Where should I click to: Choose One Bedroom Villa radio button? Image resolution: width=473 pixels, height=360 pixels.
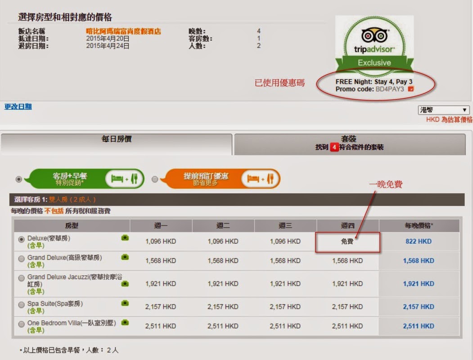click(x=21, y=324)
